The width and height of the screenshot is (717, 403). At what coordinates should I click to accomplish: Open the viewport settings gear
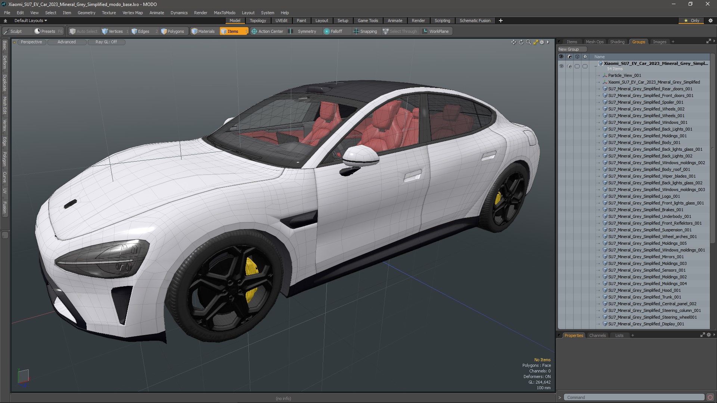click(542, 42)
